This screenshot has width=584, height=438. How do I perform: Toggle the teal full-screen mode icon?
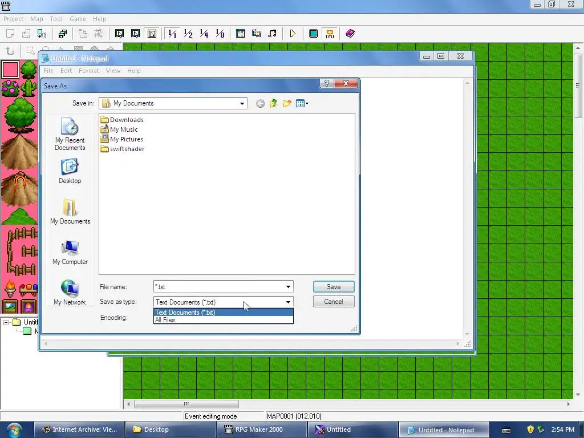tap(313, 34)
